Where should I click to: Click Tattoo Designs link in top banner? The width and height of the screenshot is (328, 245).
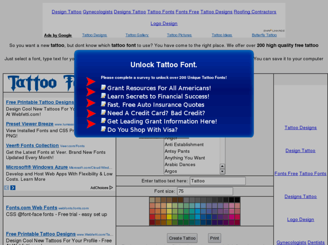[x=216, y=12]
